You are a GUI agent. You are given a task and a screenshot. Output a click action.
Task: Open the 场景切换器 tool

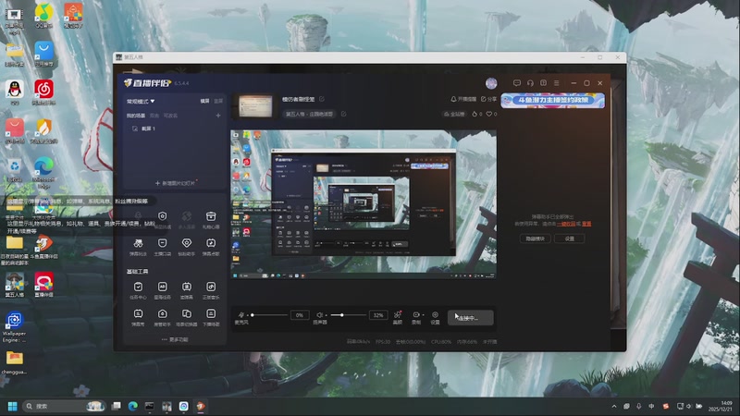pyautogui.click(x=187, y=317)
